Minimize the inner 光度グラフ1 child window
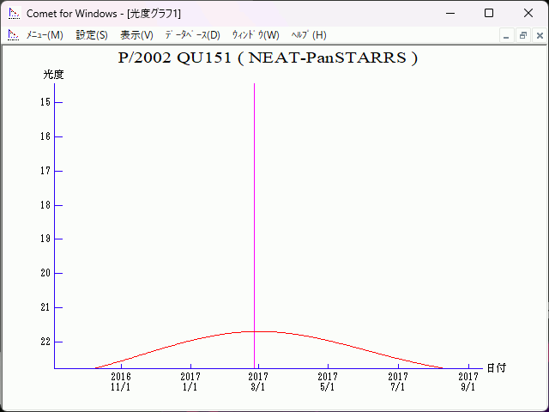The height and width of the screenshot is (412, 549). (x=507, y=35)
